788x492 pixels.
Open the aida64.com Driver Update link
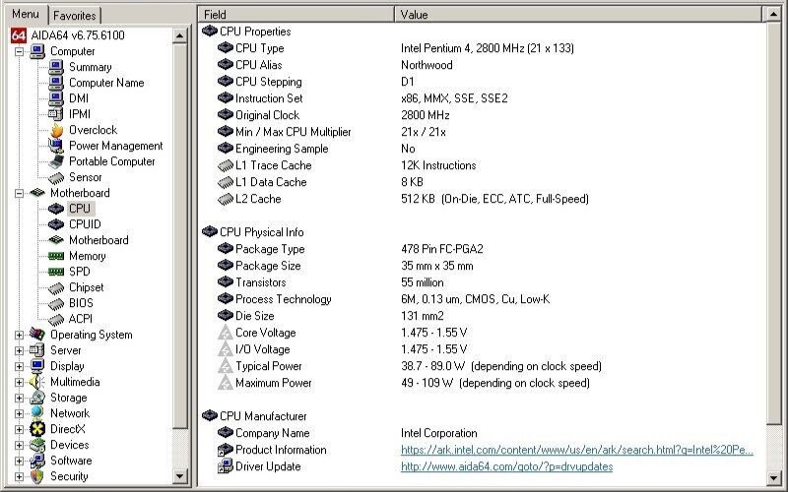[506, 466]
